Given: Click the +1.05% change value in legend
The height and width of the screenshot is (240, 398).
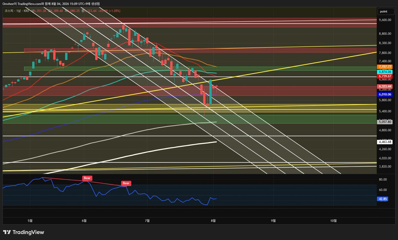Looking at the screenshot, I should (114, 11).
